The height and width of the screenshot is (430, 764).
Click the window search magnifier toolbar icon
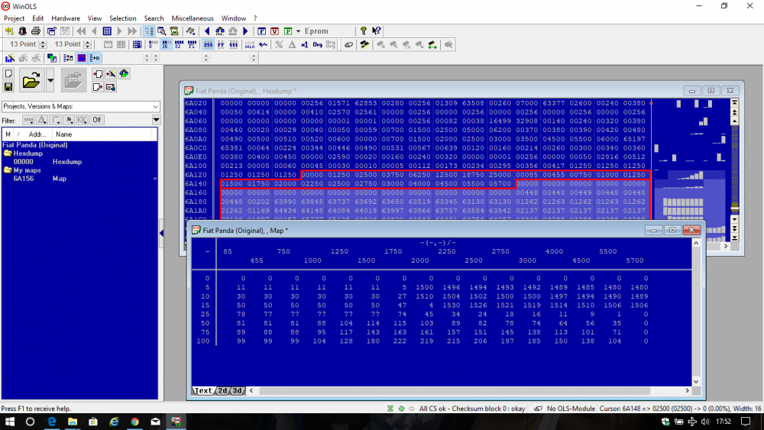pyautogui.click(x=161, y=31)
